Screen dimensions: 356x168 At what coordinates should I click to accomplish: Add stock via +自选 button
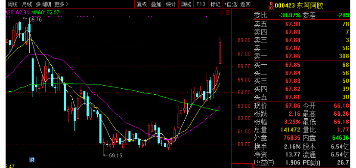230,4
